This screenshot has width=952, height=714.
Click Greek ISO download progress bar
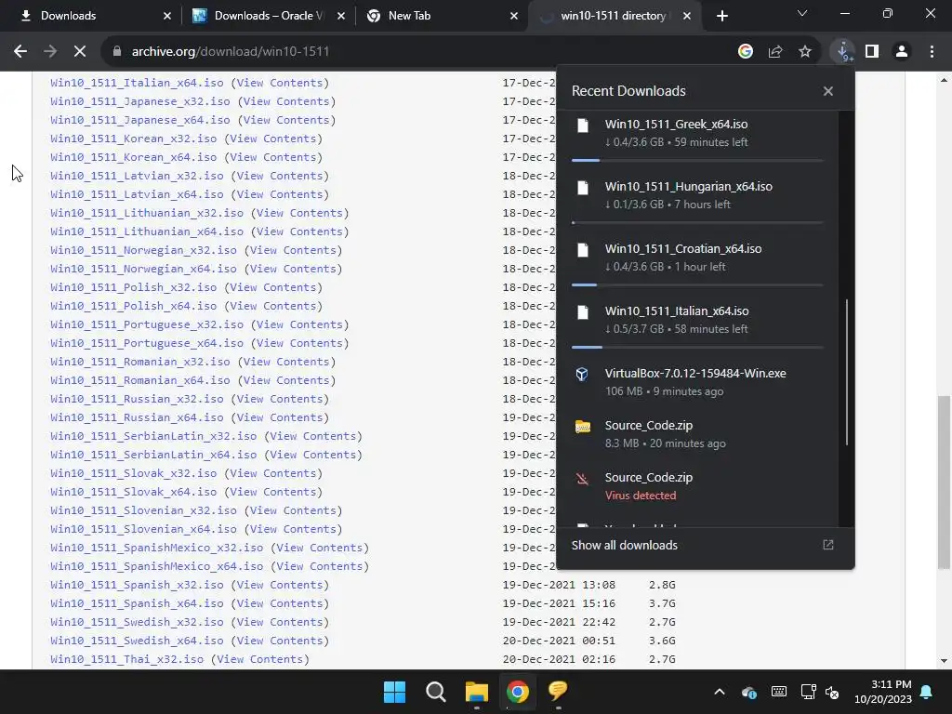tap(697, 160)
